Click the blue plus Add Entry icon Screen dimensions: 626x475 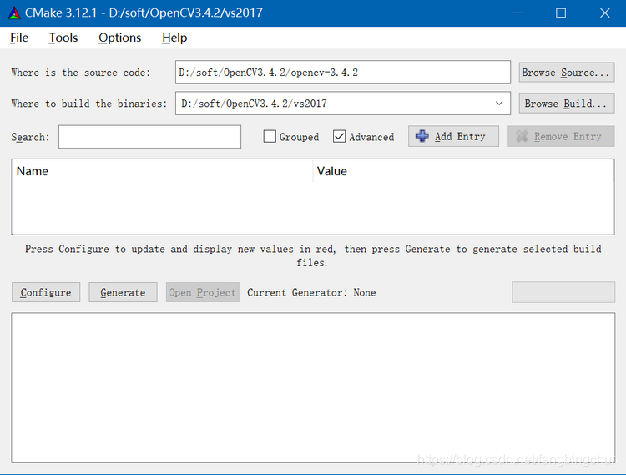coord(422,136)
